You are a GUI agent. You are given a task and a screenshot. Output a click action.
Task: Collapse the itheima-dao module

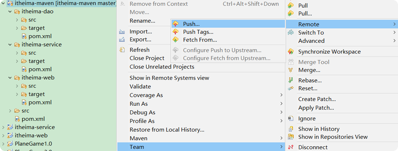(x=10, y=12)
